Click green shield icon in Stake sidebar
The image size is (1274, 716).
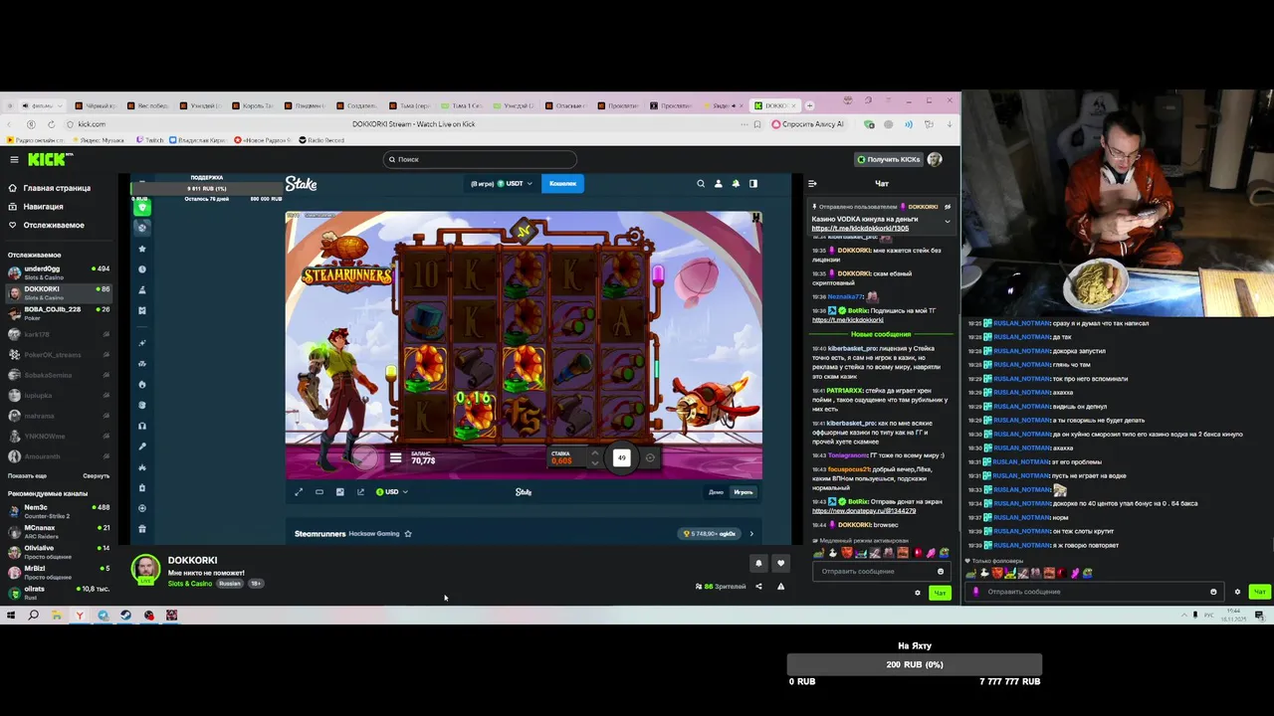pyautogui.click(x=142, y=207)
